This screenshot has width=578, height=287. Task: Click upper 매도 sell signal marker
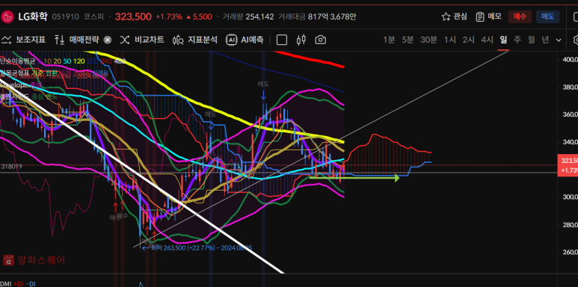(x=263, y=84)
